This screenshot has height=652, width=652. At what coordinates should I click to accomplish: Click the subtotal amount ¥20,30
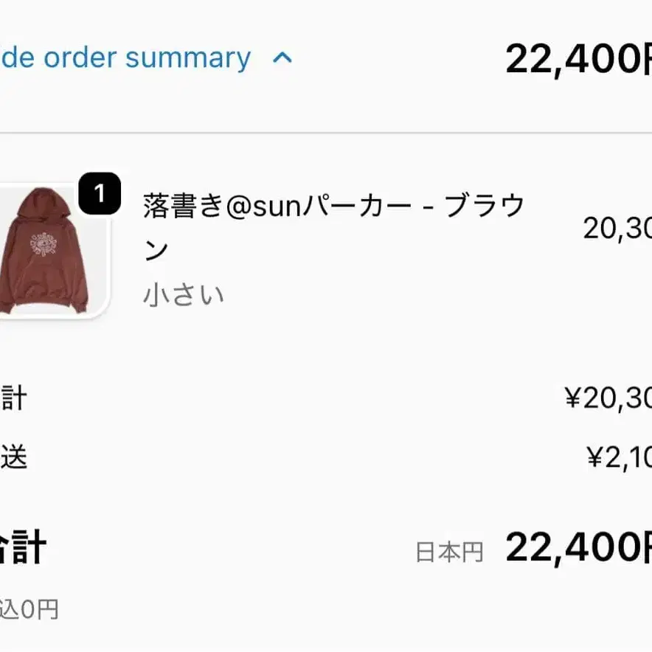click(608, 398)
